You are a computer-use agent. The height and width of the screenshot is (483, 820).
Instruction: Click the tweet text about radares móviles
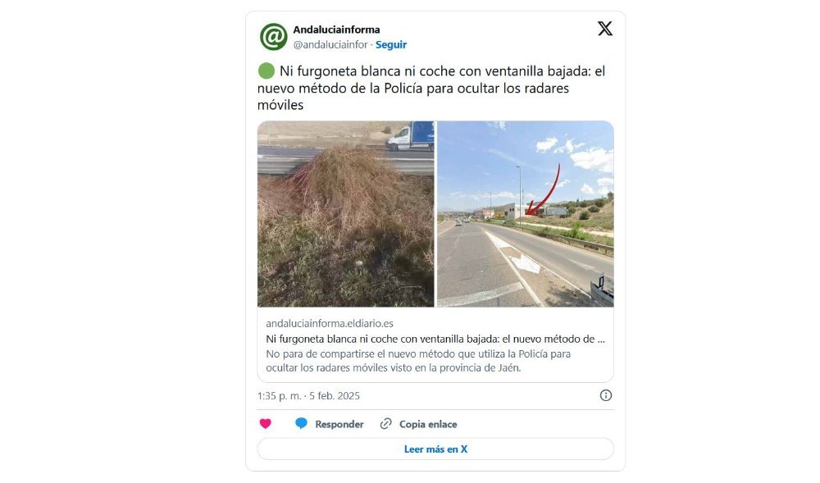[x=431, y=88]
